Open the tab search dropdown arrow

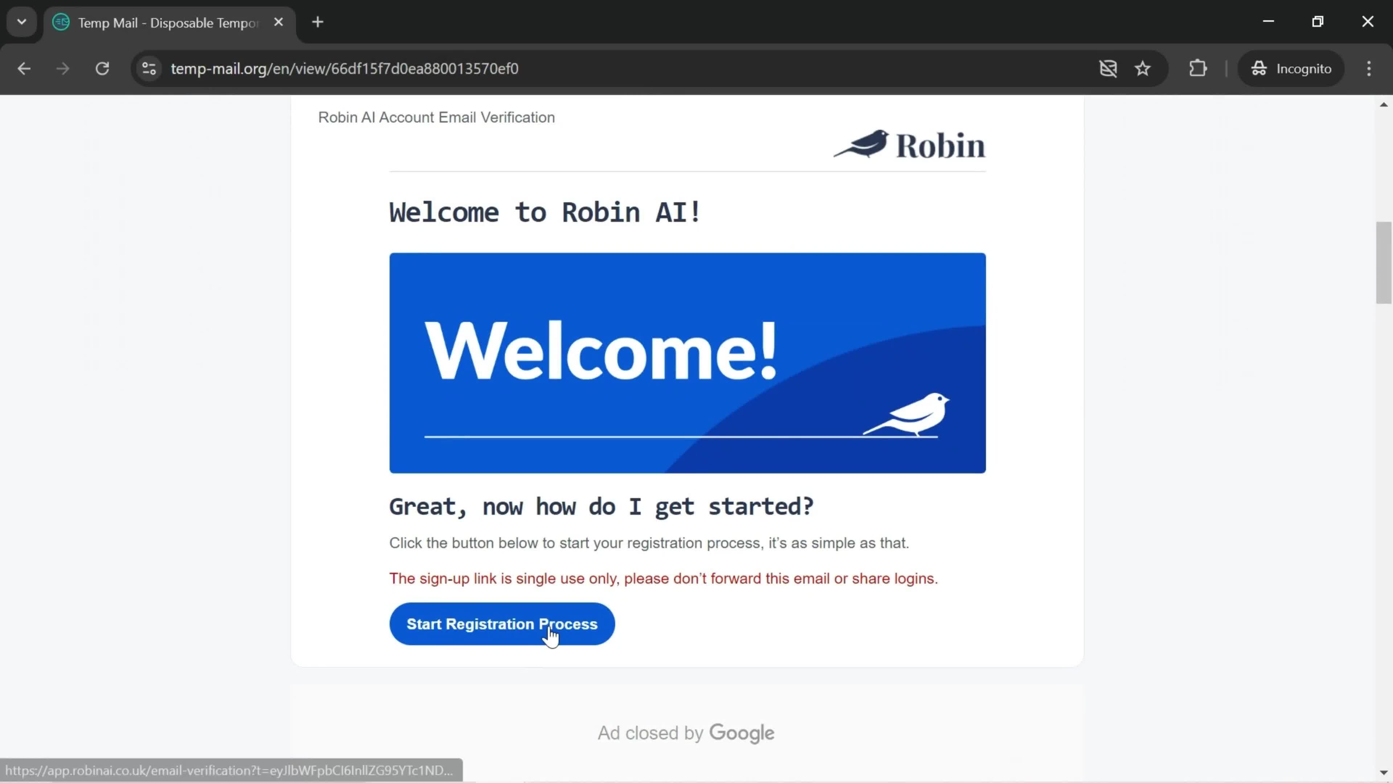[22, 22]
